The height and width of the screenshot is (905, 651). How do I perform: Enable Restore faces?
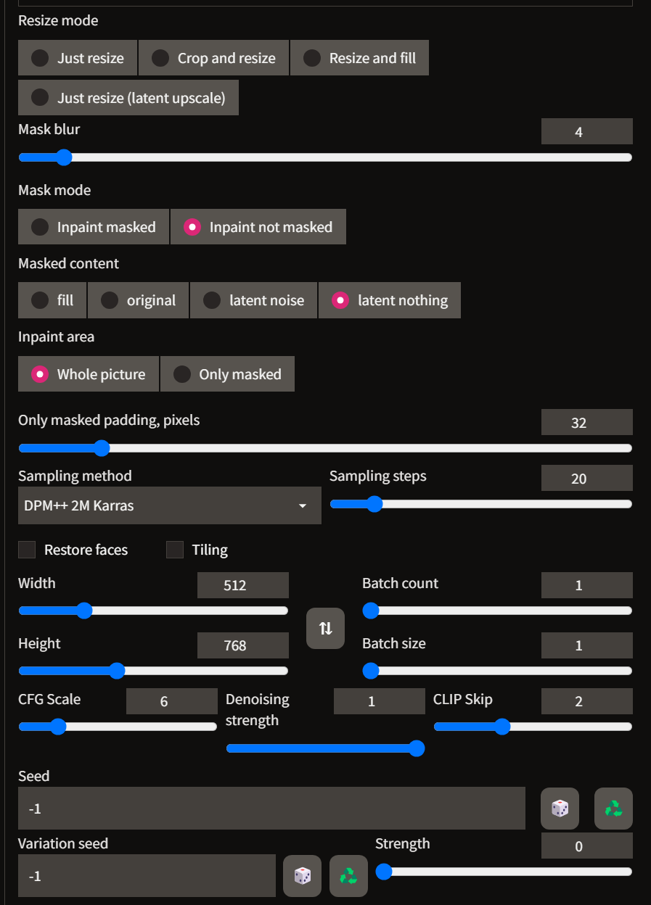pyautogui.click(x=27, y=550)
